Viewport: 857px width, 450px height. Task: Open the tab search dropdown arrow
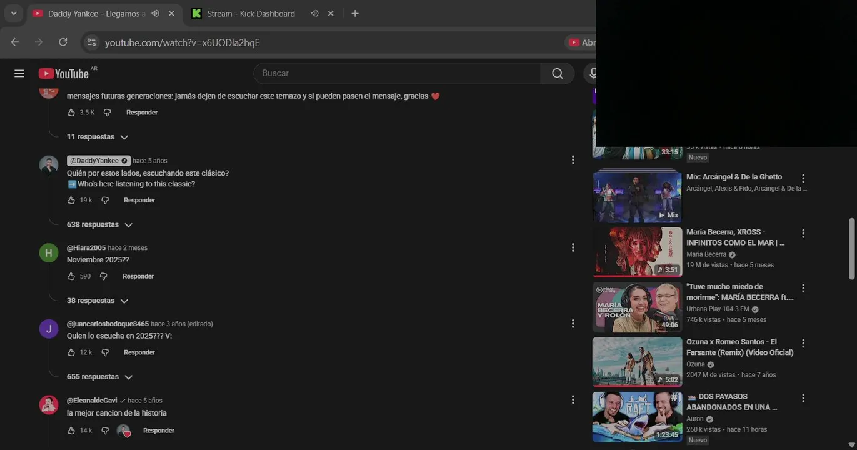pos(13,13)
